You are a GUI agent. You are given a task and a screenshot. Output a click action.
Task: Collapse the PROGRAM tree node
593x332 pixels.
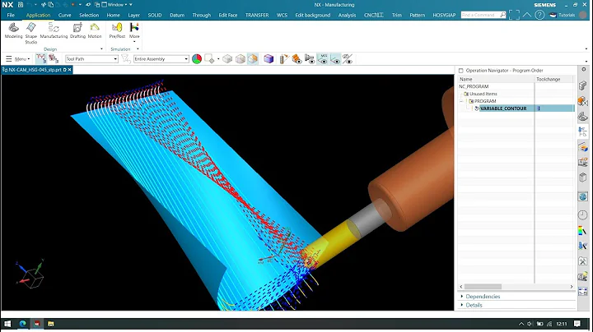[x=461, y=101]
